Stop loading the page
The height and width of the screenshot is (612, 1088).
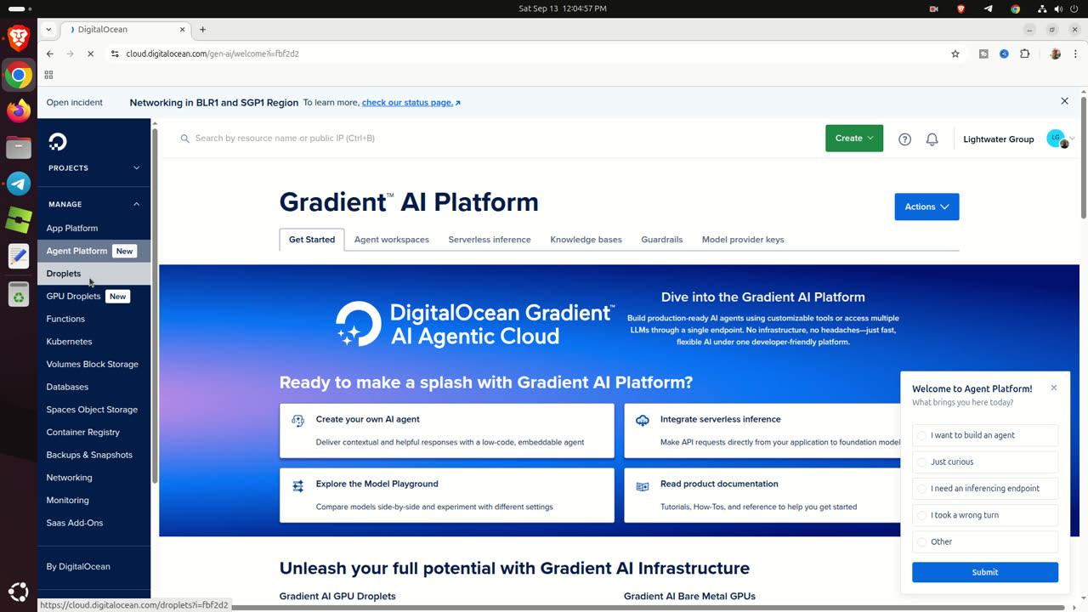(90, 54)
